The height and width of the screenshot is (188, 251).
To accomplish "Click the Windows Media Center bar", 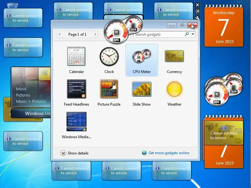I will pos(31,113).
